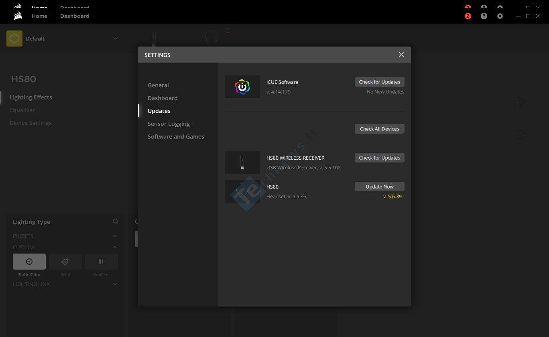The width and height of the screenshot is (549, 337).
Task: Click 'USB Wireless Receiver, v. 5.5.102' text
Action: coord(303,168)
